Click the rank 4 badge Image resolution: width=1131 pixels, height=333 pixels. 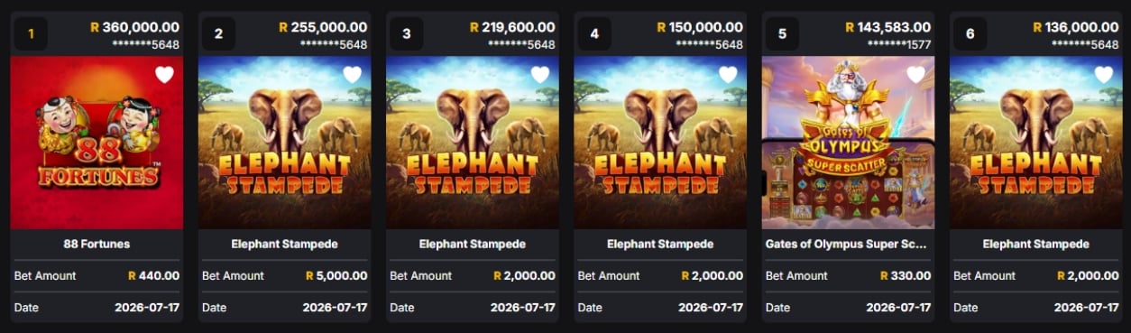click(594, 34)
